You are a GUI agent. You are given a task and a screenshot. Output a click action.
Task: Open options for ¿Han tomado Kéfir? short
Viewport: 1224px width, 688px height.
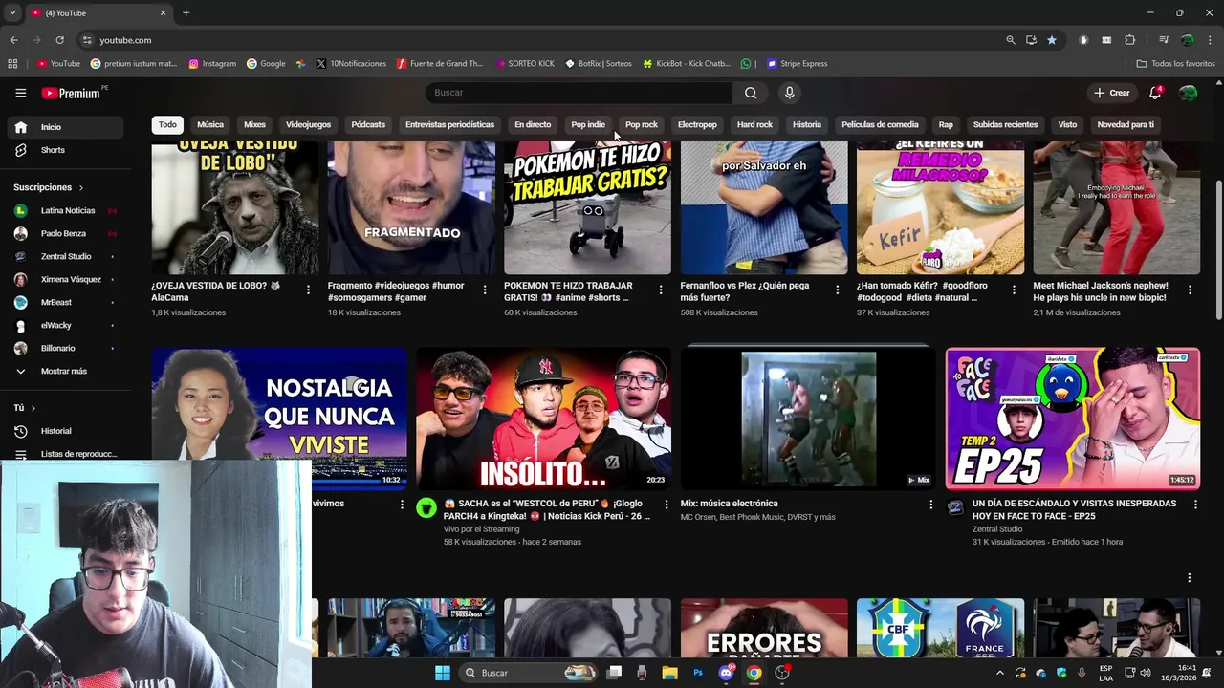pyautogui.click(x=1014, y=290)
